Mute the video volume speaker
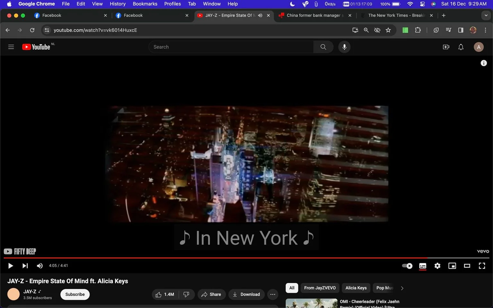493x308 pixels. (40, 266)
